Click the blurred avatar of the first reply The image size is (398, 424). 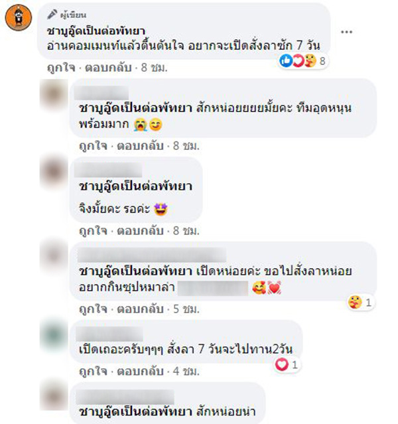(x=54, y=94)
